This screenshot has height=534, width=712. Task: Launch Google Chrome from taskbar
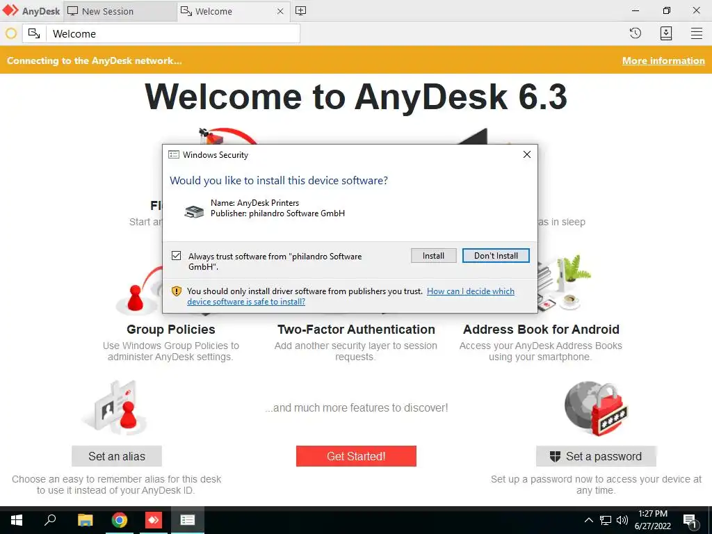click(x=120, y=520)
